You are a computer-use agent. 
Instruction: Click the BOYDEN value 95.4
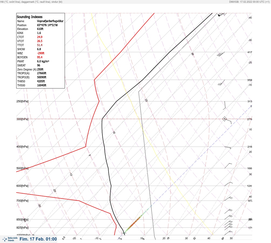pyautogui.click(x=39, y=57)
